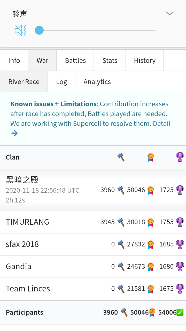Switch to the Log sub-tab

coord(61,82)
